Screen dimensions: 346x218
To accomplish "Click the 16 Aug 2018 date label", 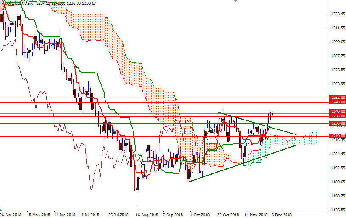I will click(146, 215).
